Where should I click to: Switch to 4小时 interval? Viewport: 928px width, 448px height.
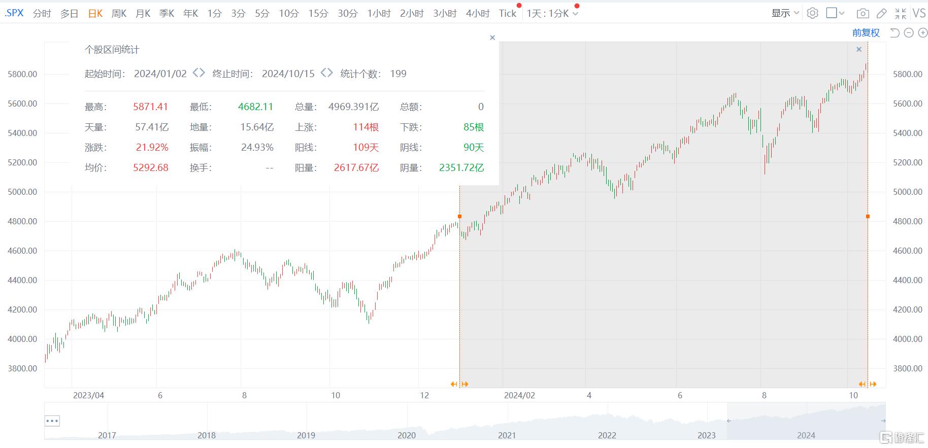[478, 14]
